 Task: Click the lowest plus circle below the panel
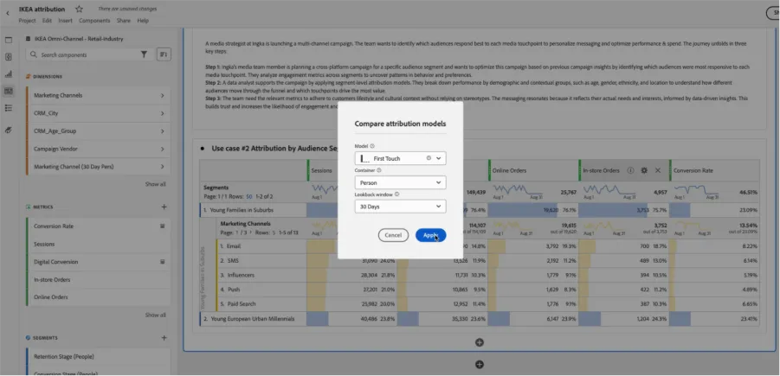(x=480, y=365)
